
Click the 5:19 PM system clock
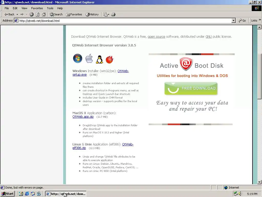[x=252, y=194]
